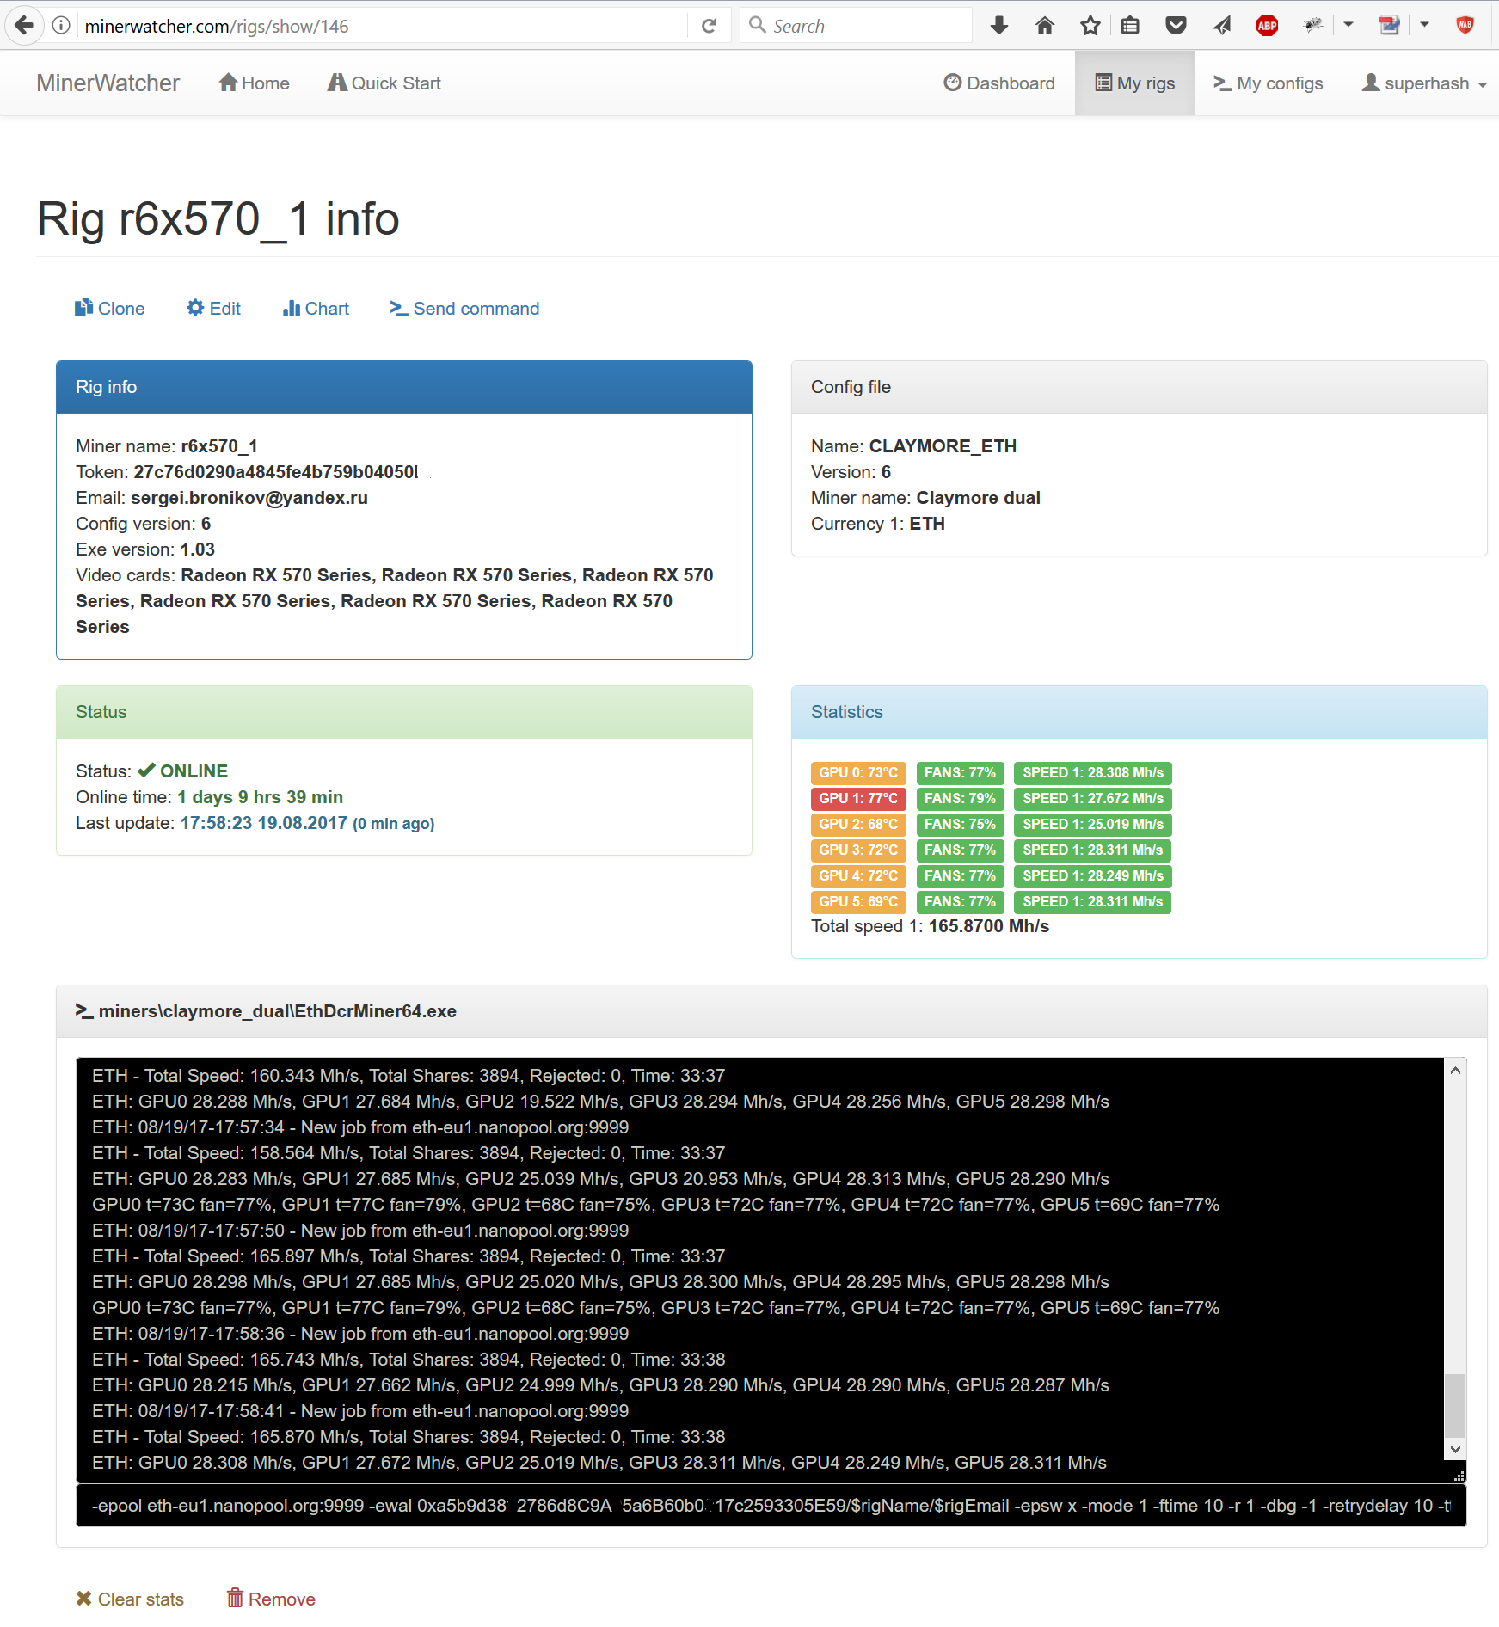Click the address bar URL field

pyautogui.click(x=383, y=26)
